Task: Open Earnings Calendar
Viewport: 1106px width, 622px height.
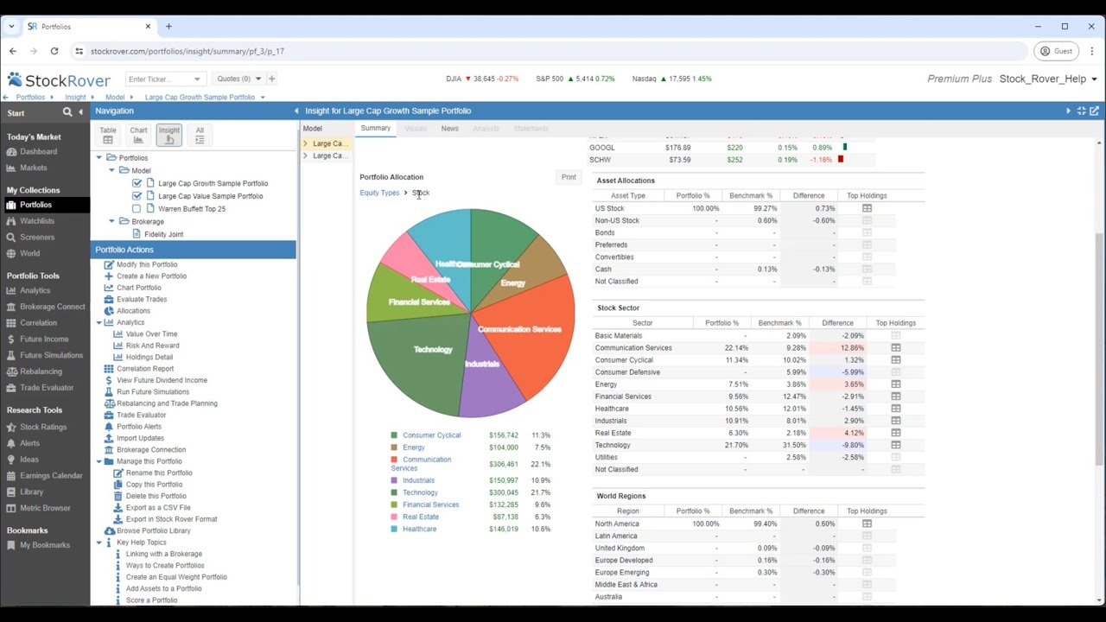Action: point(51,476)
